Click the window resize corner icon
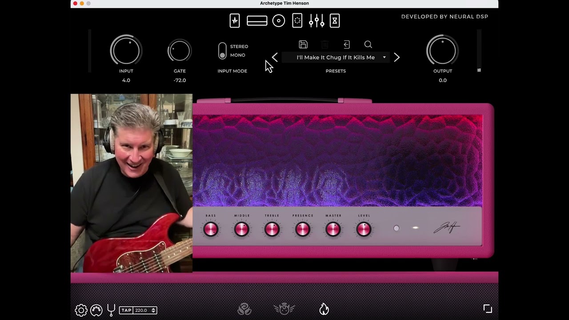Viewport: 569px width, 320px height. 488,308
